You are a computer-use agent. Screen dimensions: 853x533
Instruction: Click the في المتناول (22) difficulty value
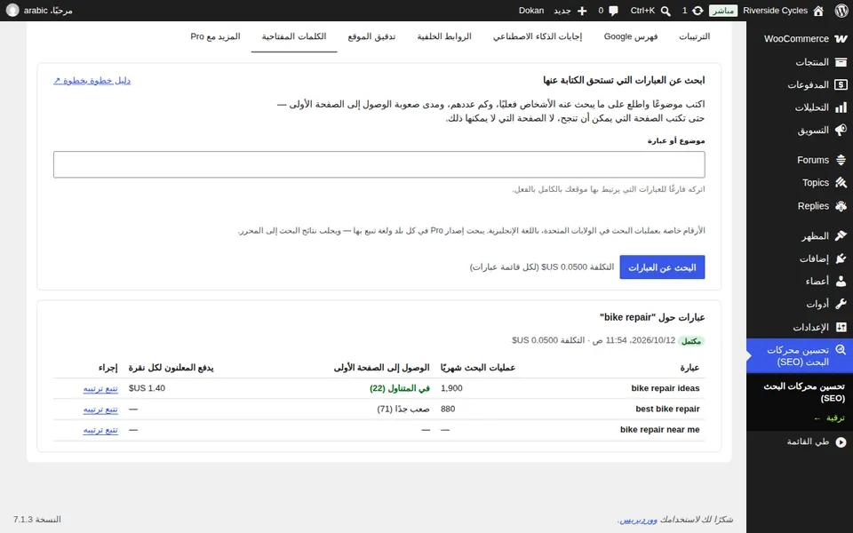tap(400, 388)
